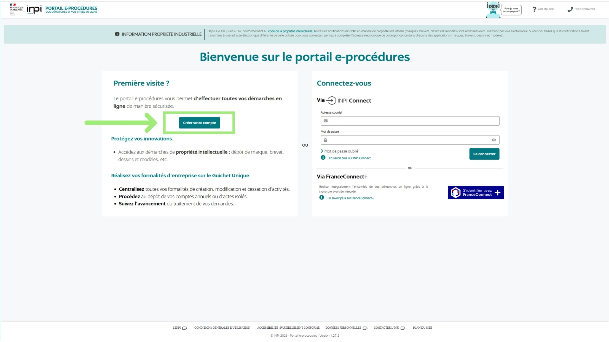Open Données personnelles footer link
This screenshot has height=342, width=609.
click(343, 328)
